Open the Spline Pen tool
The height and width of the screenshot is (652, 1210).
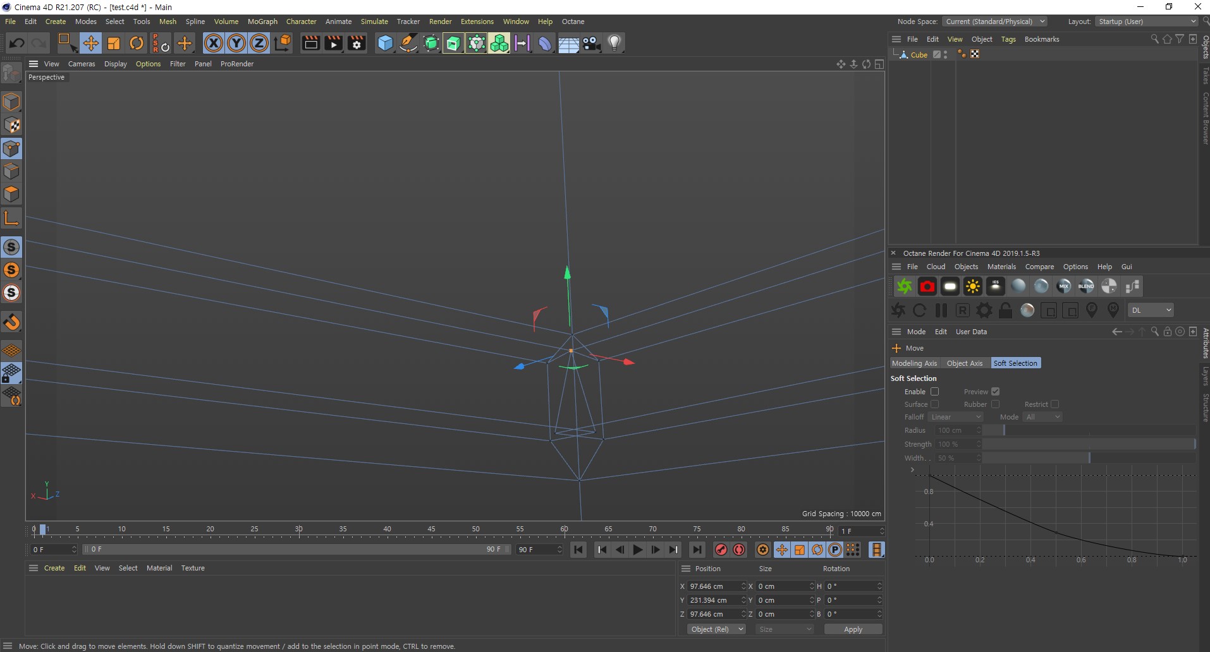[408, 43]
